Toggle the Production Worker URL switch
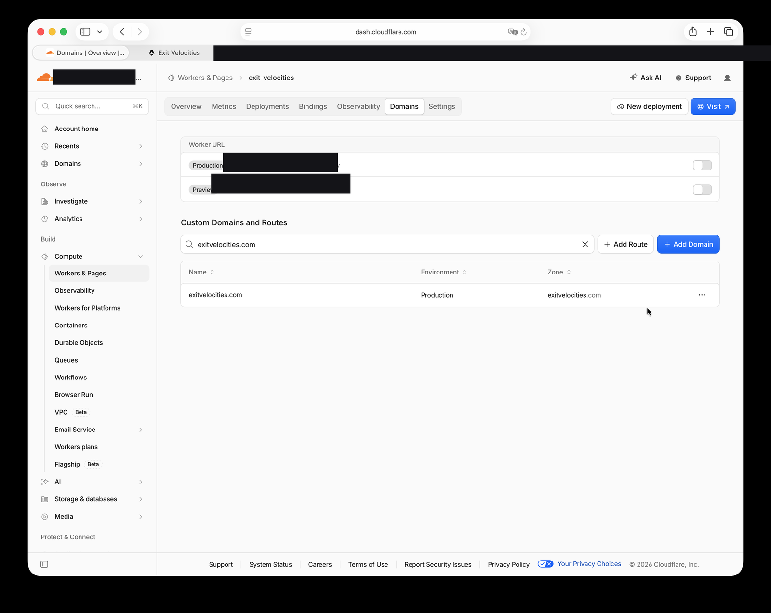 (702, 165)
